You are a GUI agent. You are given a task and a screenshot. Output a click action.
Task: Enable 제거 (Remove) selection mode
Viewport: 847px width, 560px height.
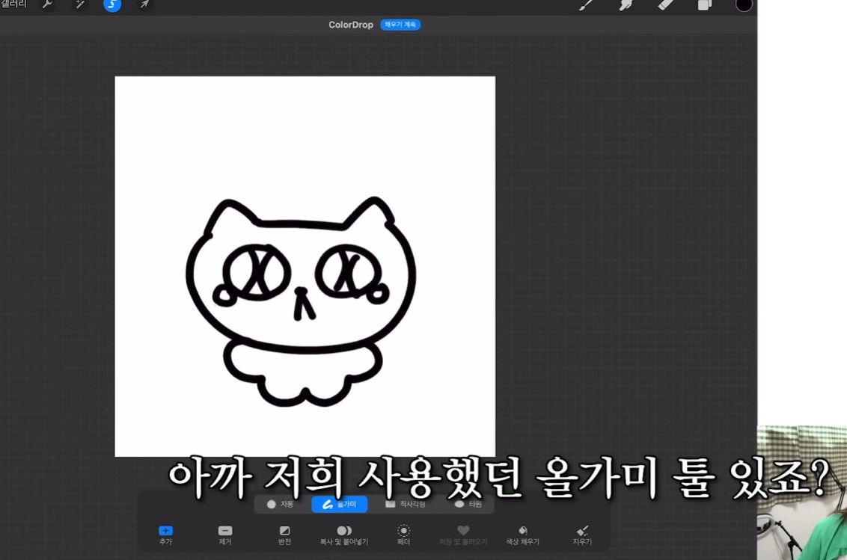(224, 533)
